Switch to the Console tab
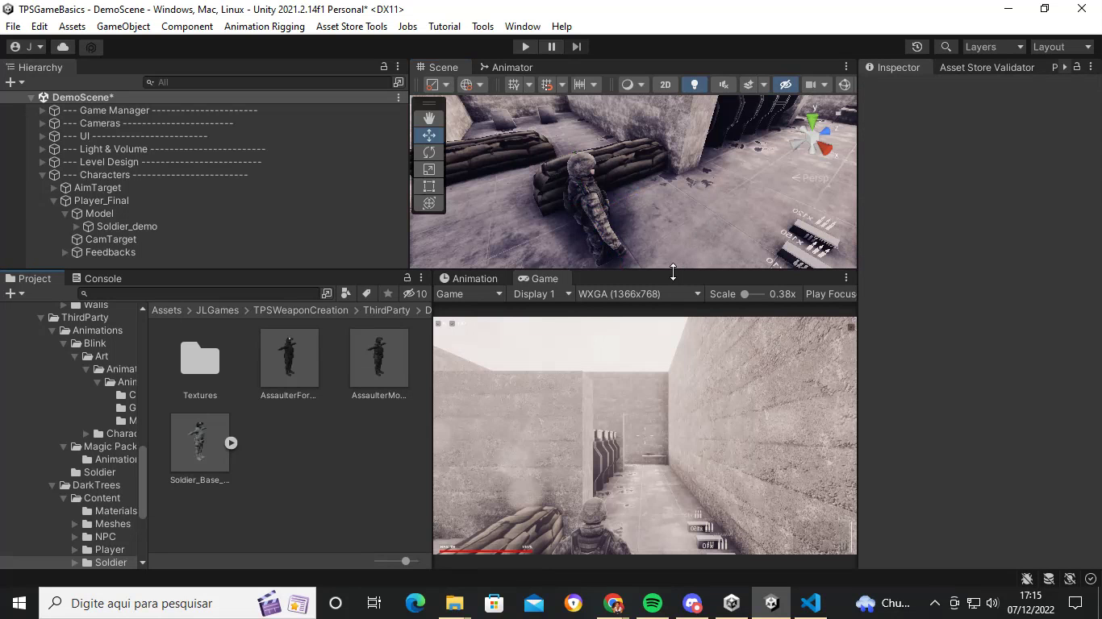1102x619 pixels. [x=97, y=278]
